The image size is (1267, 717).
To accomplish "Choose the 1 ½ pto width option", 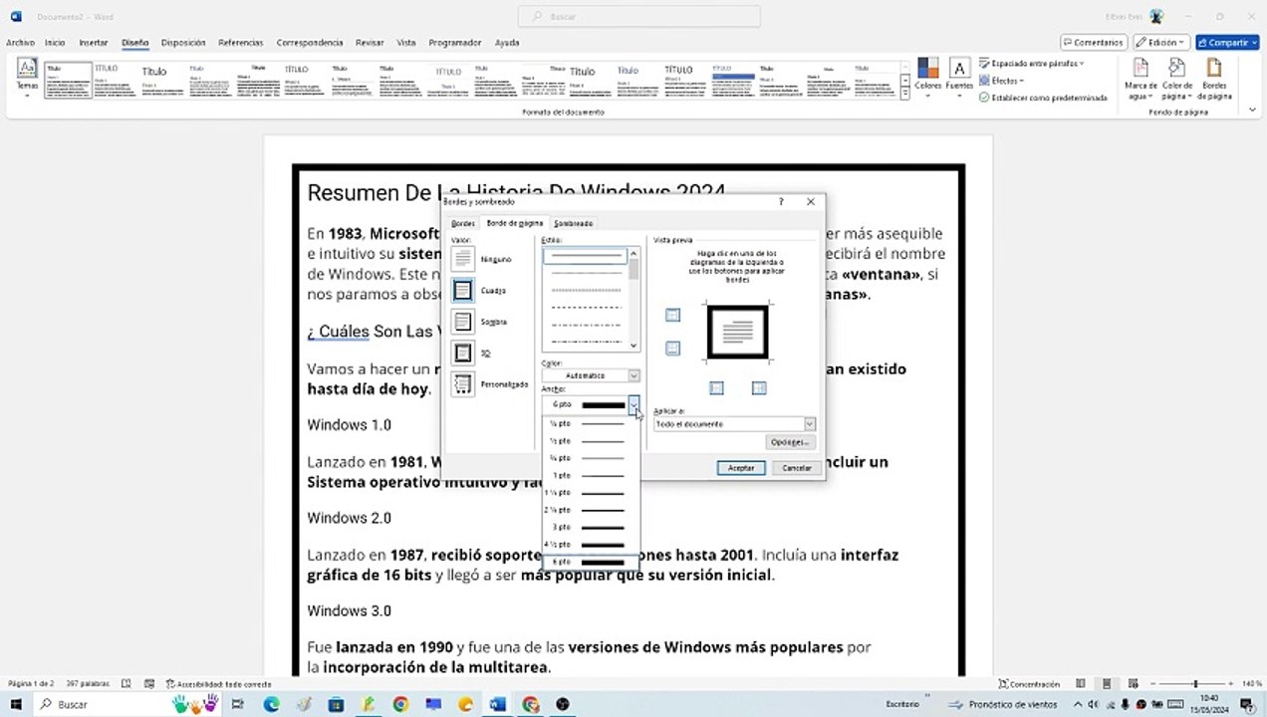I will (x=591, y=493).
